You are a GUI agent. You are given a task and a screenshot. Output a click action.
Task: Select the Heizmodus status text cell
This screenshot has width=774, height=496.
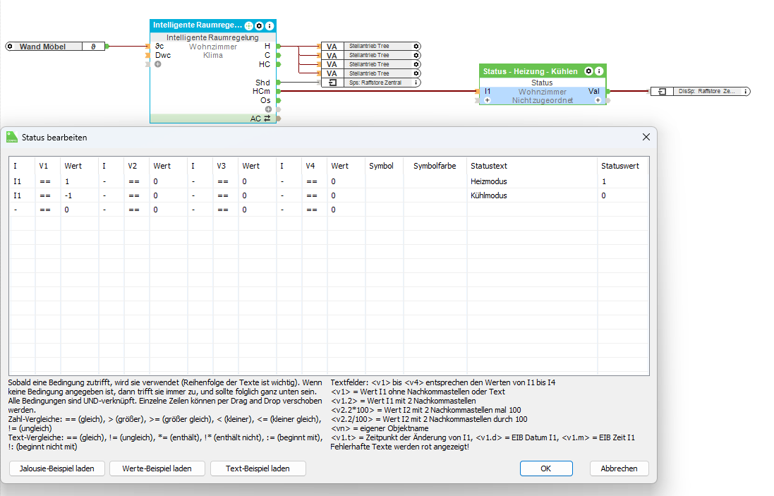click(x=531, y=181)
